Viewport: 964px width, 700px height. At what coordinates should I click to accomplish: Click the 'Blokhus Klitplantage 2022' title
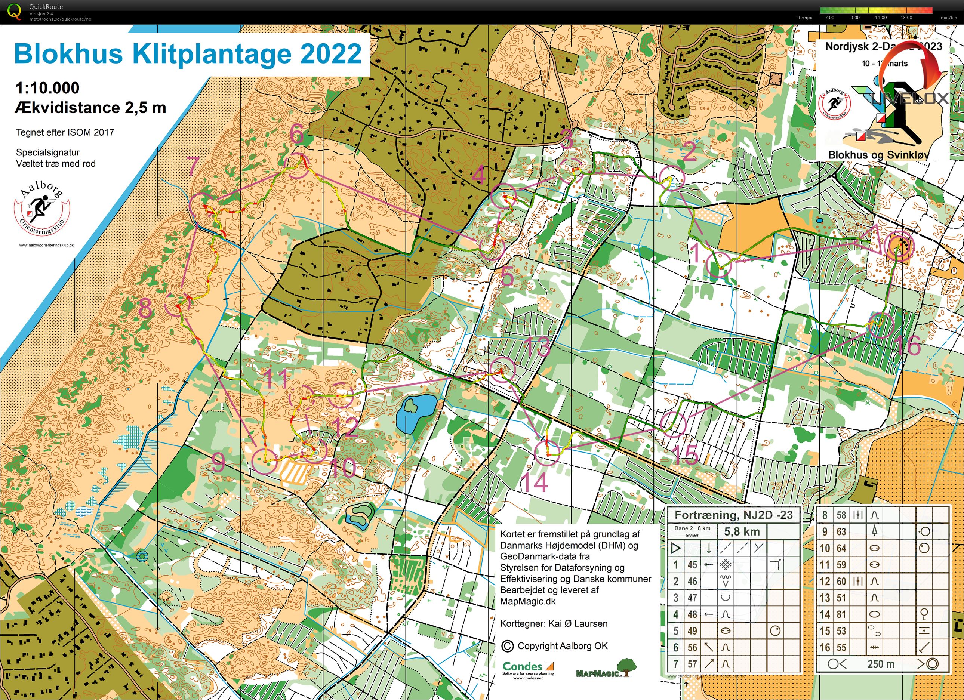(x=187, y=53)
